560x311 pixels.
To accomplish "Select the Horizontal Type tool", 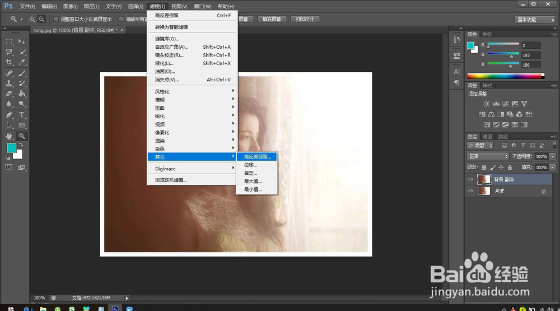I will click(22, 115).
